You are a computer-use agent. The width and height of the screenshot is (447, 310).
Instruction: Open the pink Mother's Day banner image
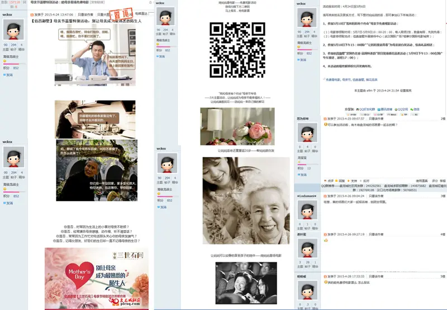click(x=97, y=279)
